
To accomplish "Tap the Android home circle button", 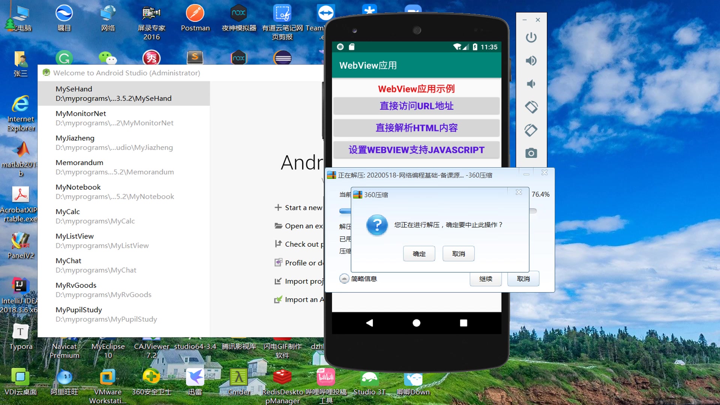I will (416, 323).
